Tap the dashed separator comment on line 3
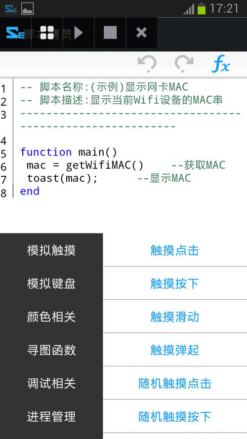This screenshot has height=439, width=247. [130, 120]
